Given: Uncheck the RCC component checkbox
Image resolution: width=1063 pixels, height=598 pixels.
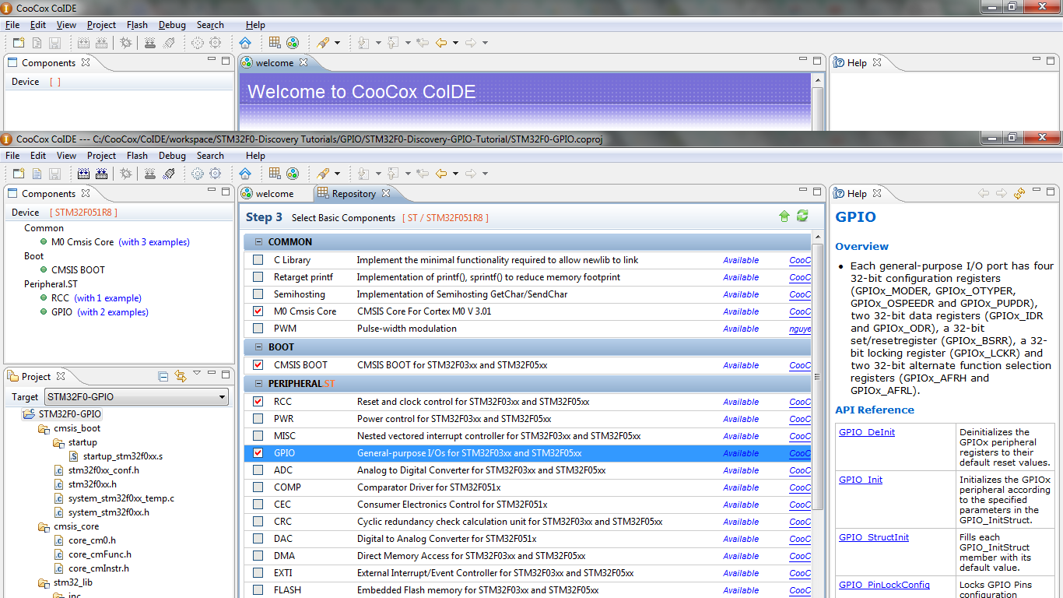Looking at the screenshot, I should [x=258, y=402].
